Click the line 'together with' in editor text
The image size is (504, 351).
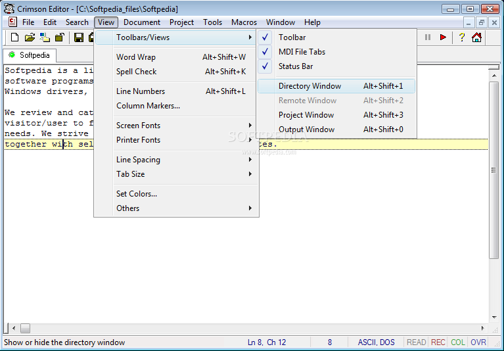(39, 144)
